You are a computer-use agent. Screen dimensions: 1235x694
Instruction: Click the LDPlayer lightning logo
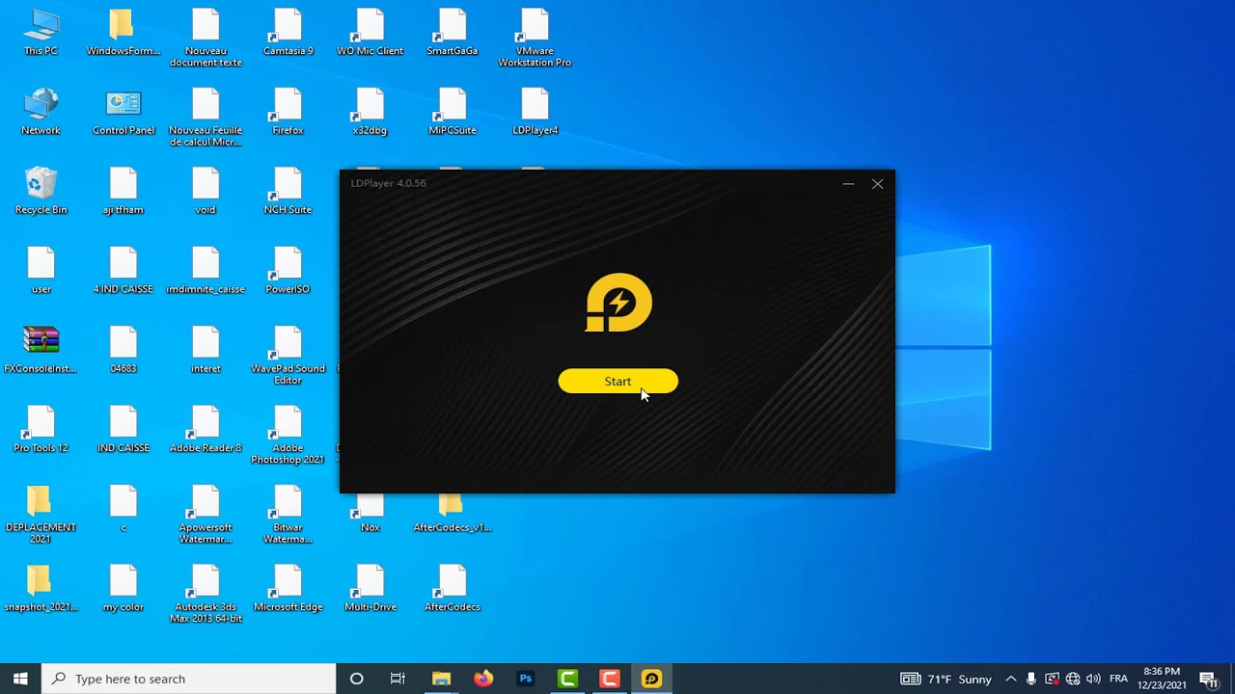[x=618, y=303]
